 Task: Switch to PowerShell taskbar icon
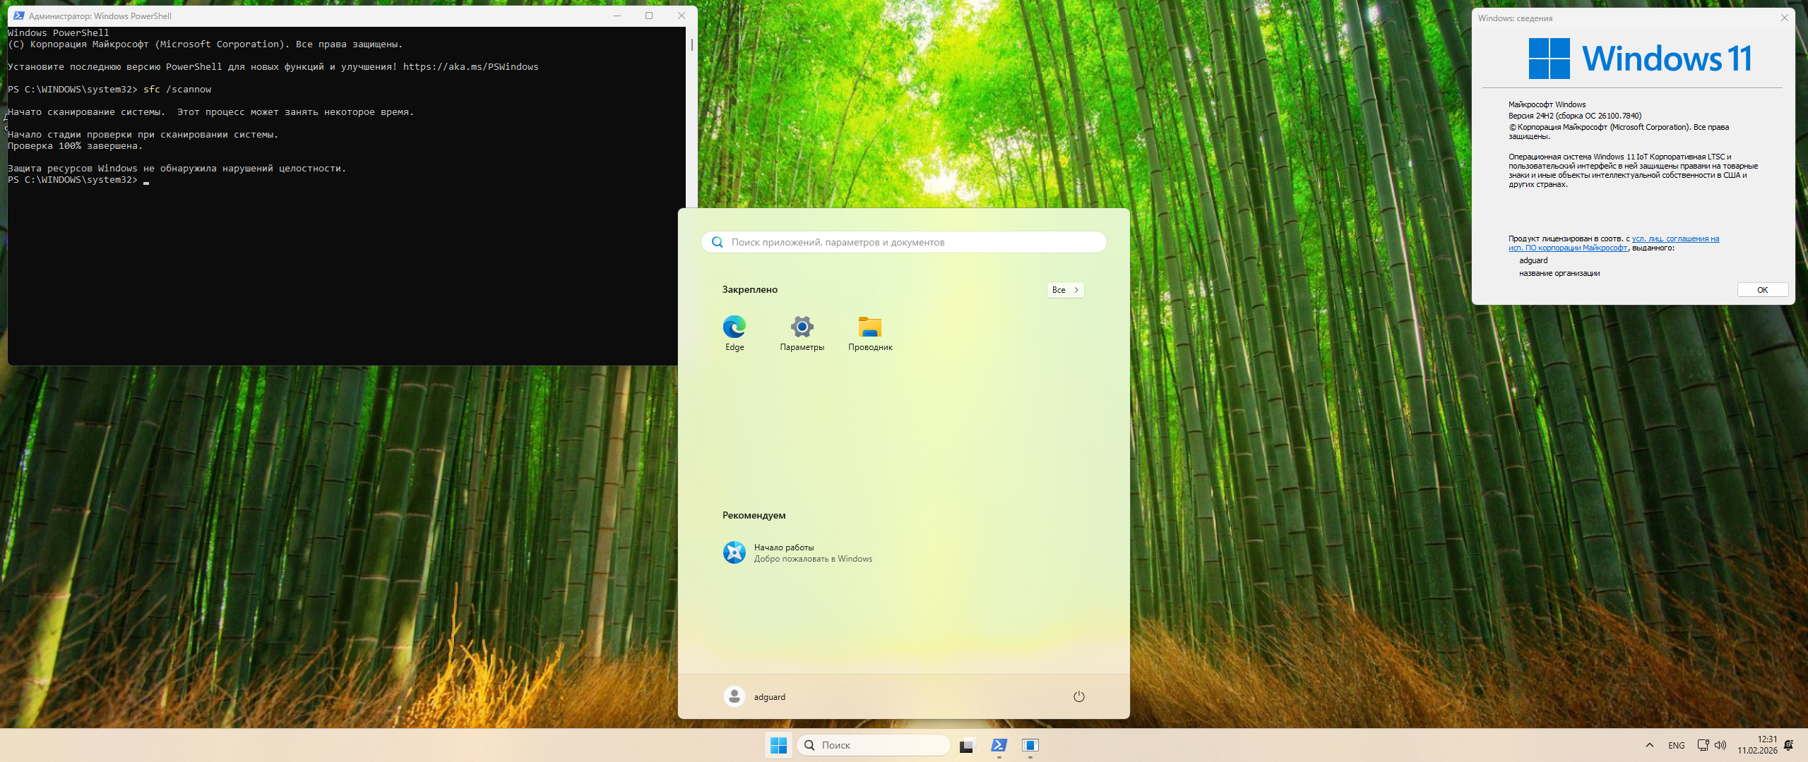(x=999, y=745)
